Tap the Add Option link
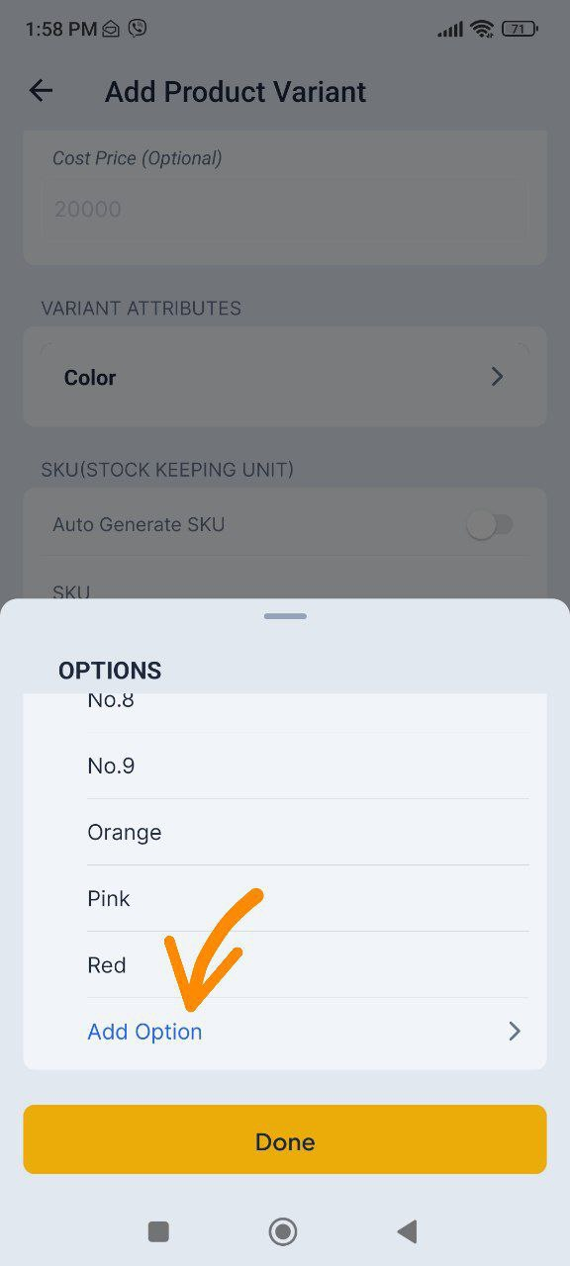The width and height of the screenshot is (570, 1266). 144,1032
